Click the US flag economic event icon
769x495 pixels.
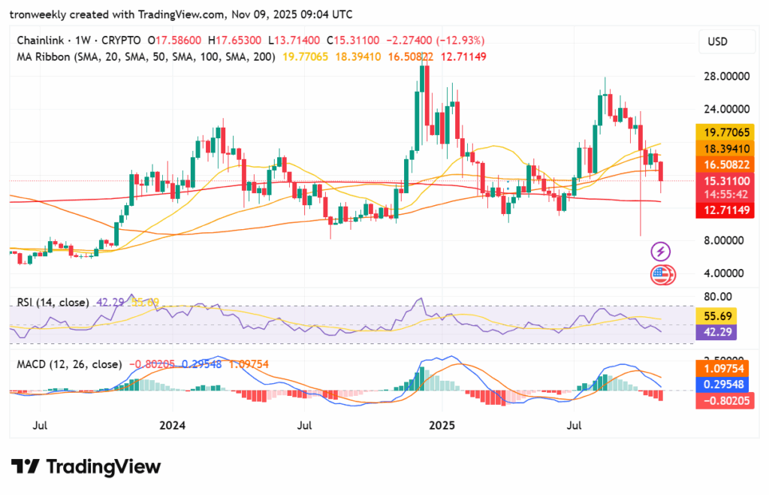(x=662, y=275)
